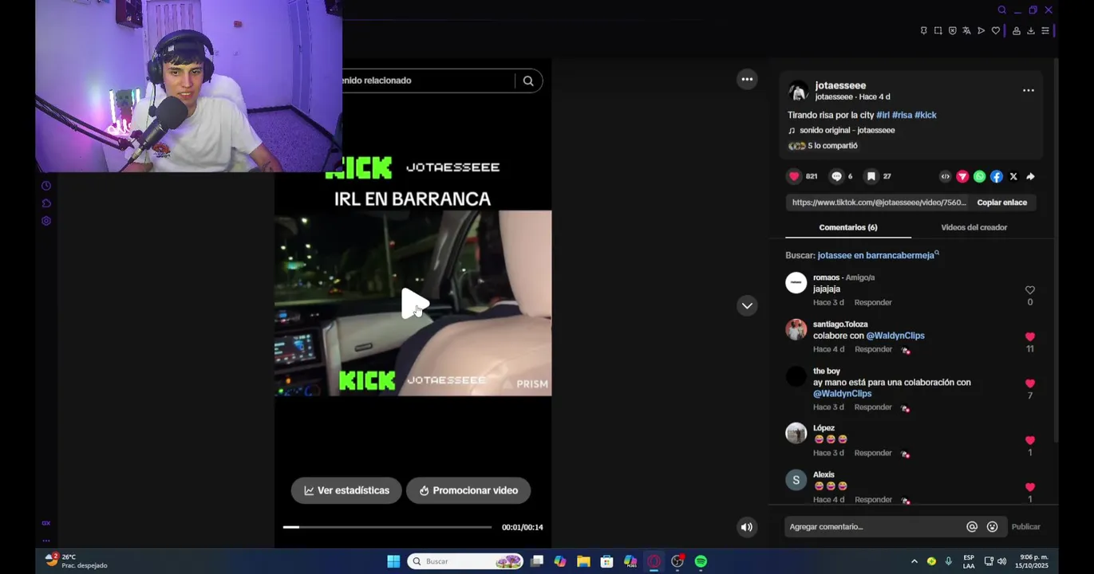Share the video on WhatsApp
This screenshot has height=574, width=1094.
pos(979,177)
